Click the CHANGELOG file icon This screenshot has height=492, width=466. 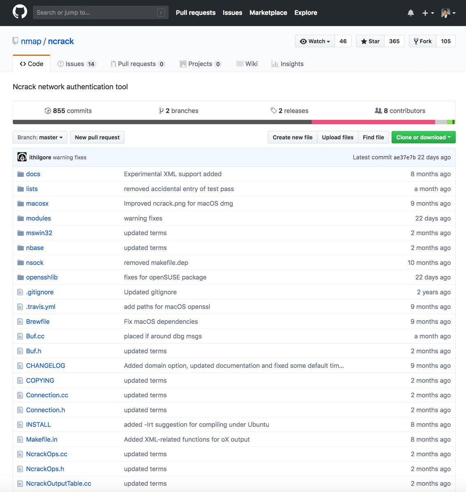[x=20, y=366]
